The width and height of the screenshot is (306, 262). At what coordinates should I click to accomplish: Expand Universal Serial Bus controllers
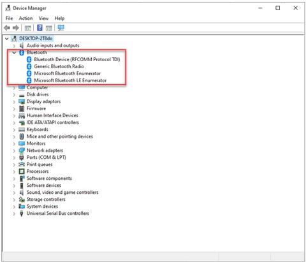click(x=14, y=214)
